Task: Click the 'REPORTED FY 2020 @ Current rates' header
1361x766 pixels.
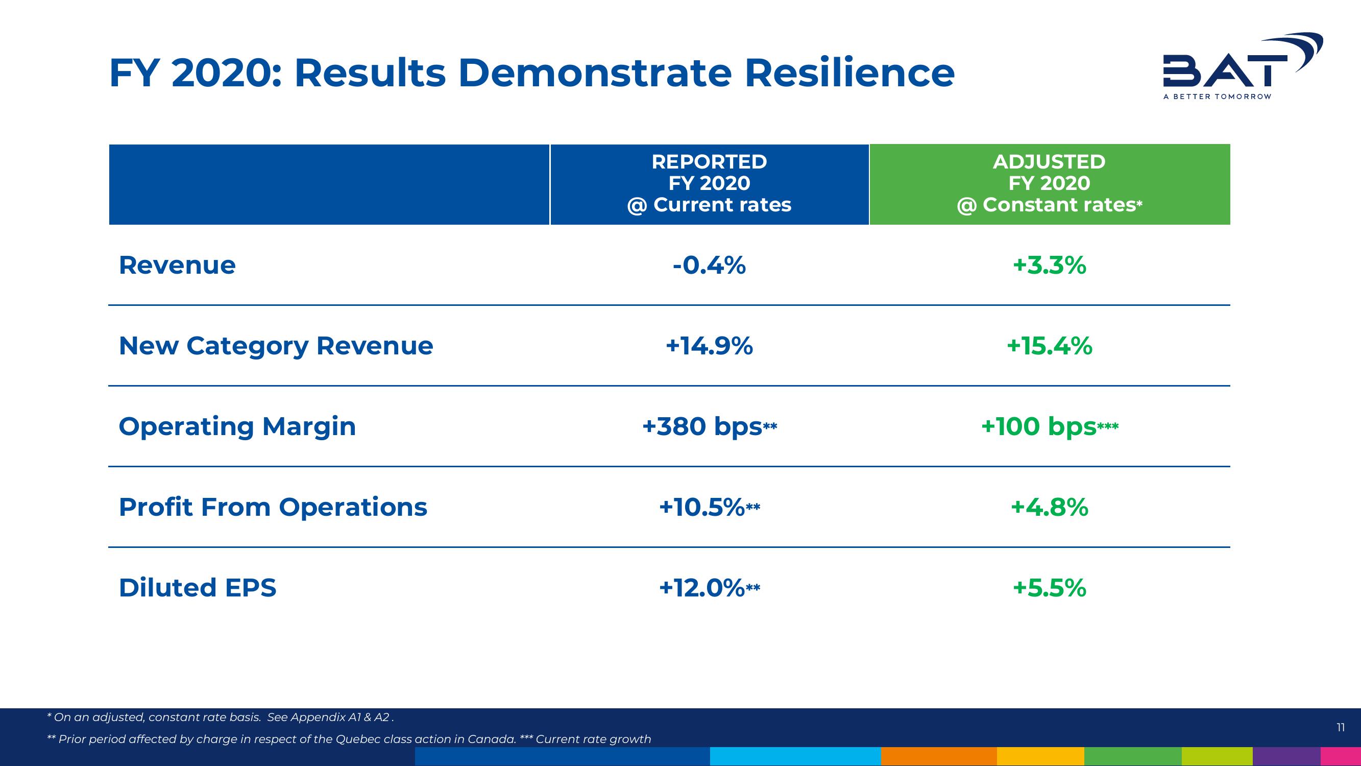Action: click(x=709, y=184)
